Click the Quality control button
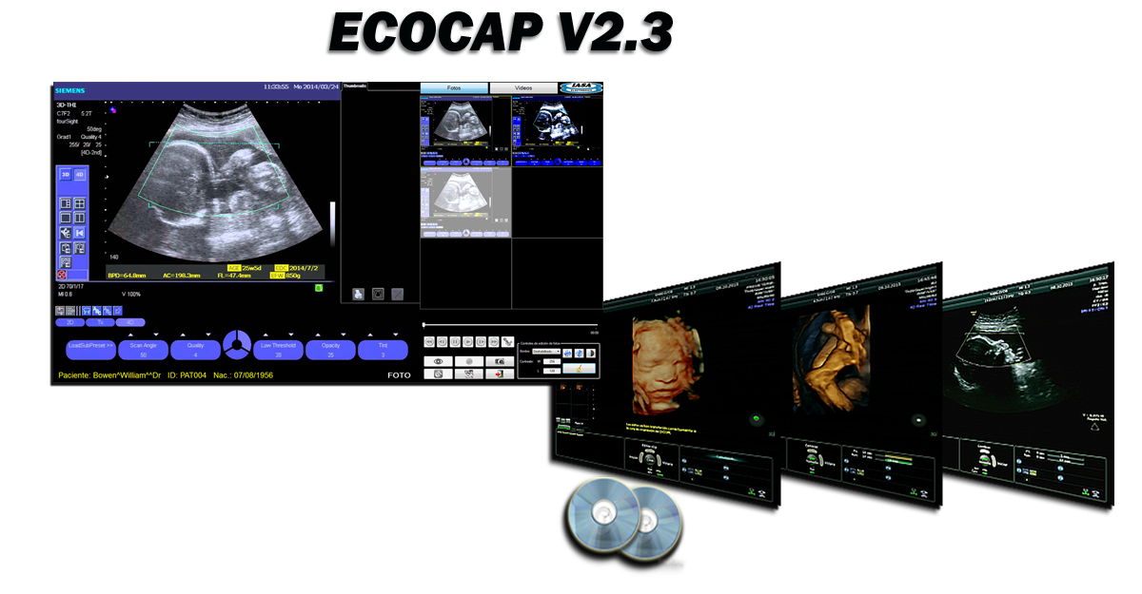 (x=195, y=350)
